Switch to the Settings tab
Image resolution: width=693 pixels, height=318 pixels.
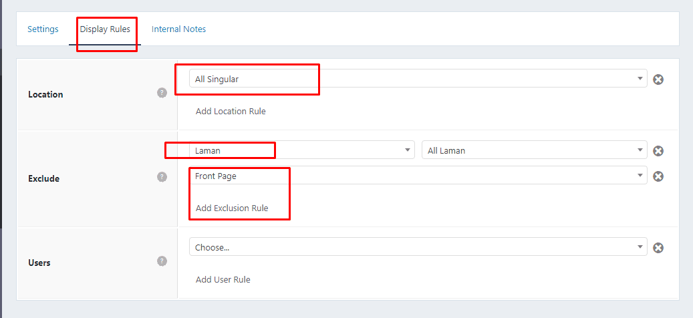coord(43,29)
